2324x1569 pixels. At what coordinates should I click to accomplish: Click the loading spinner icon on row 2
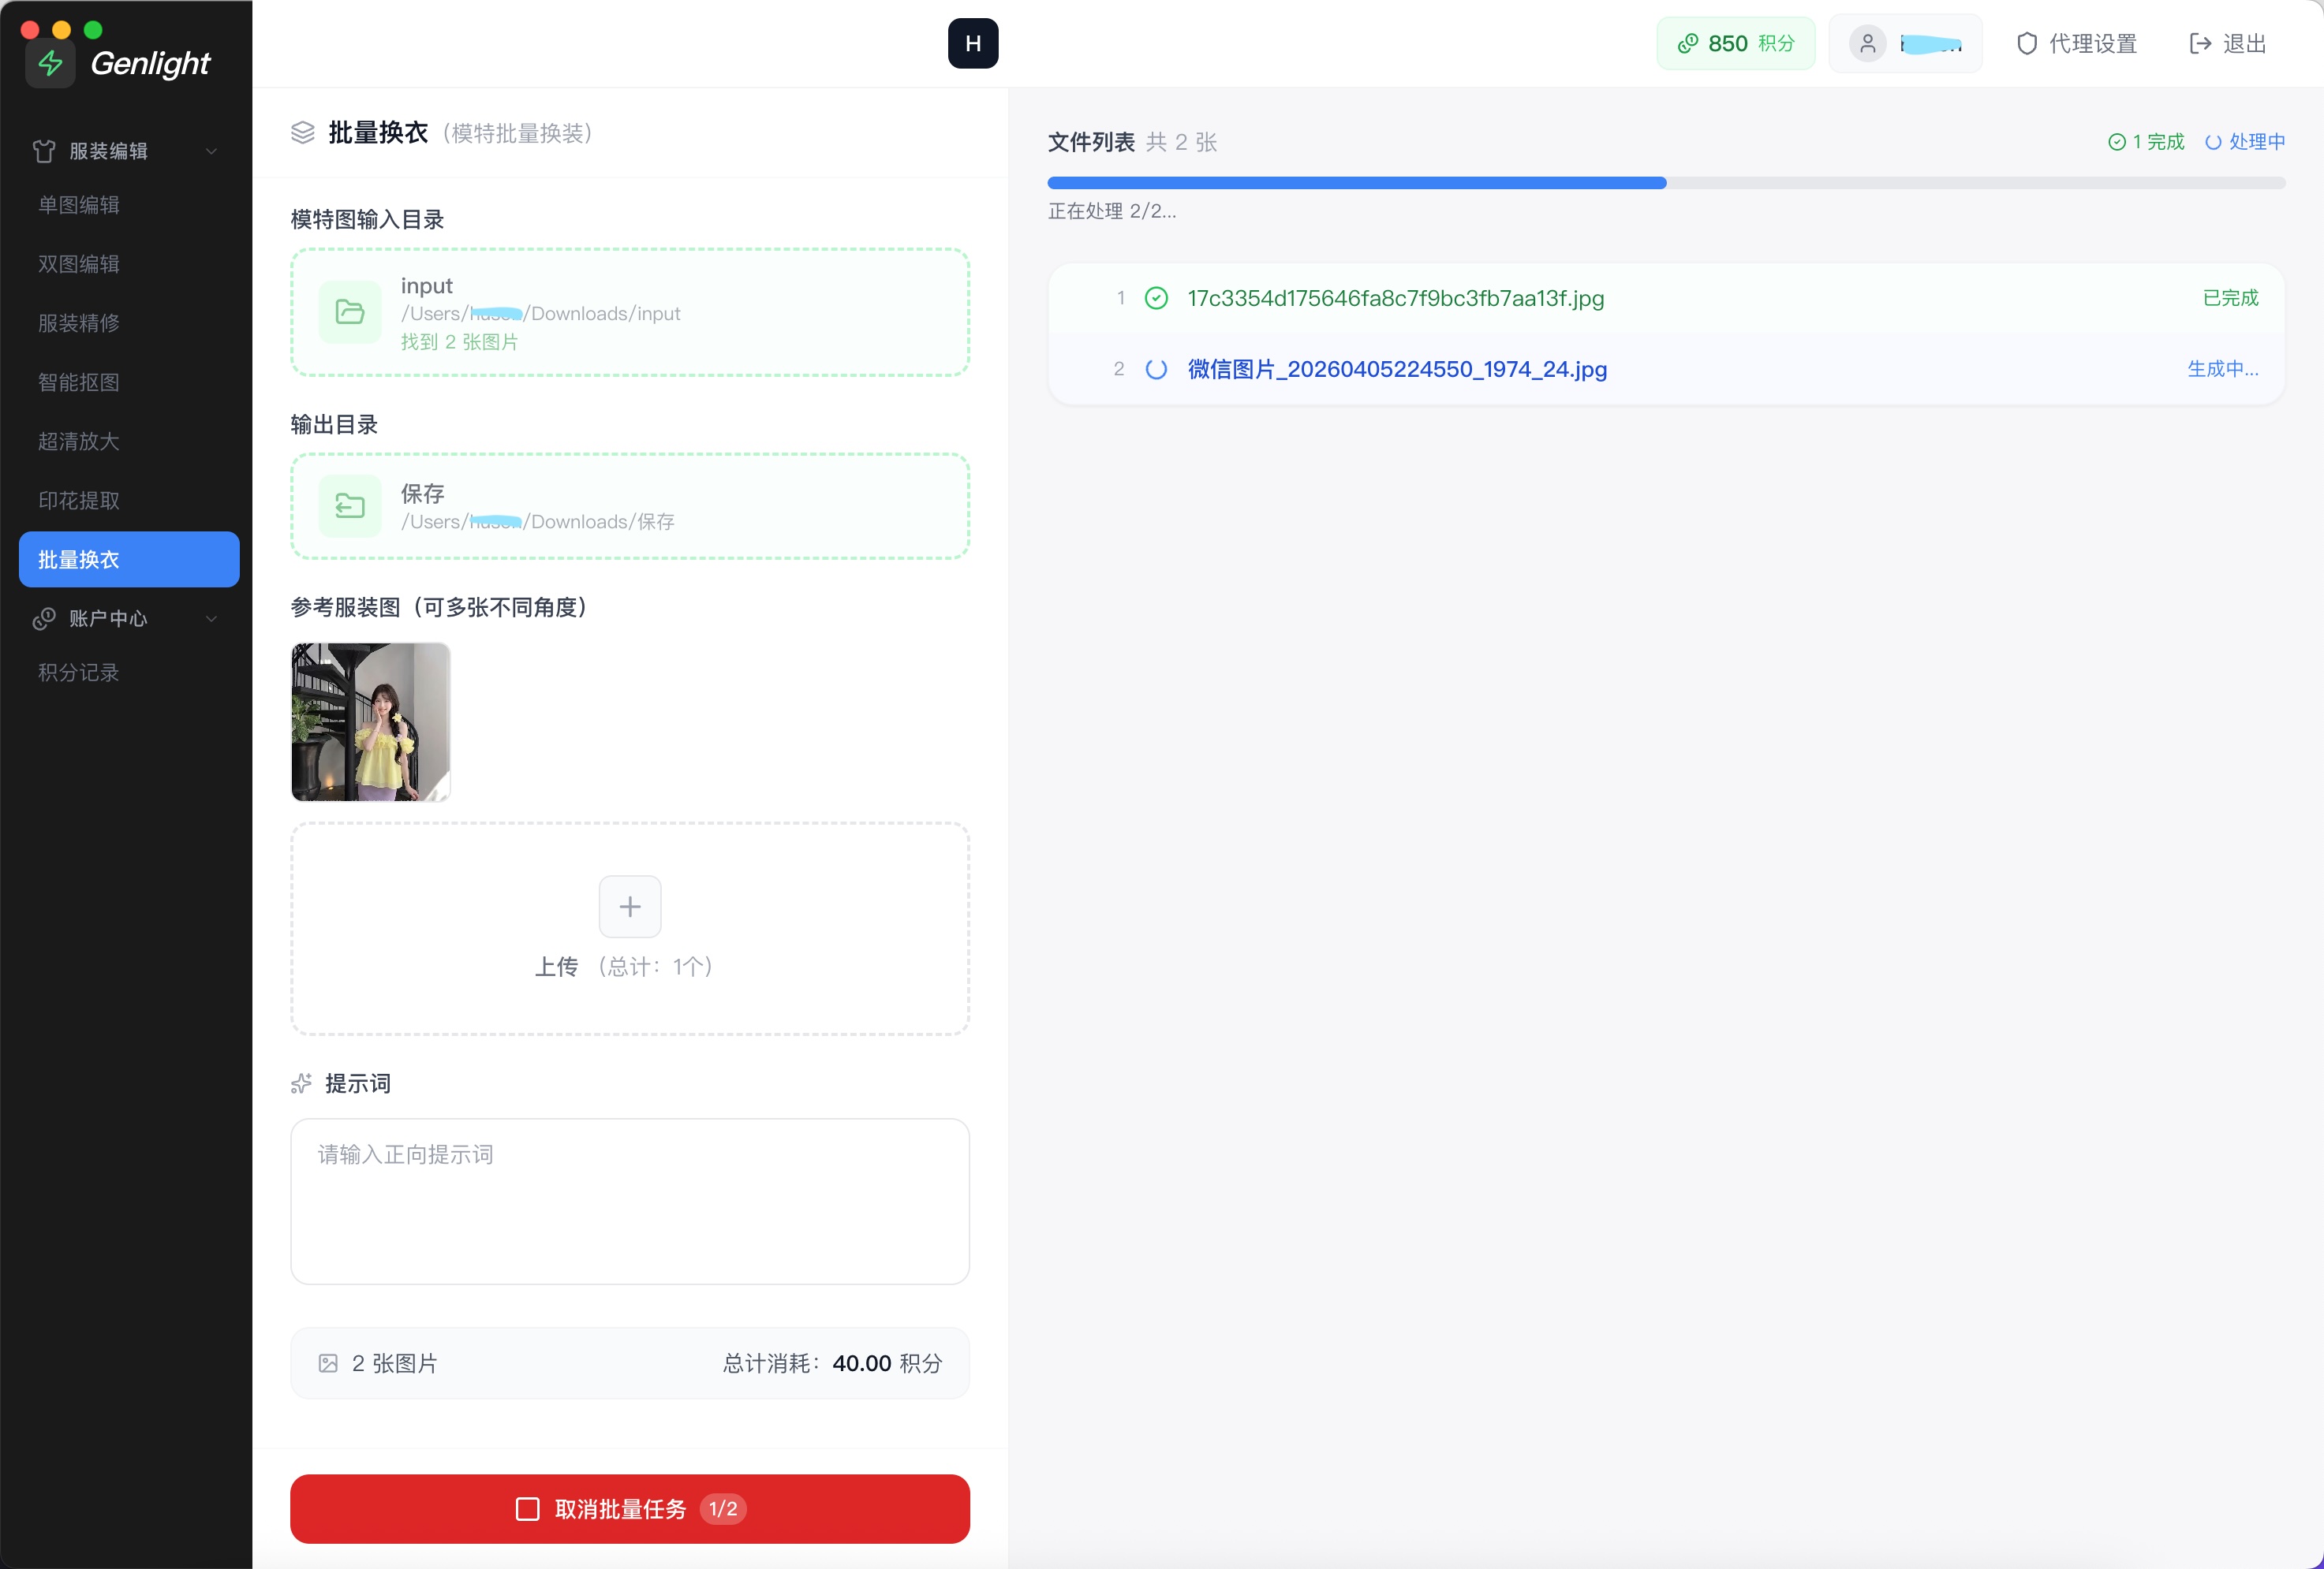click(x=1156, y=369)
